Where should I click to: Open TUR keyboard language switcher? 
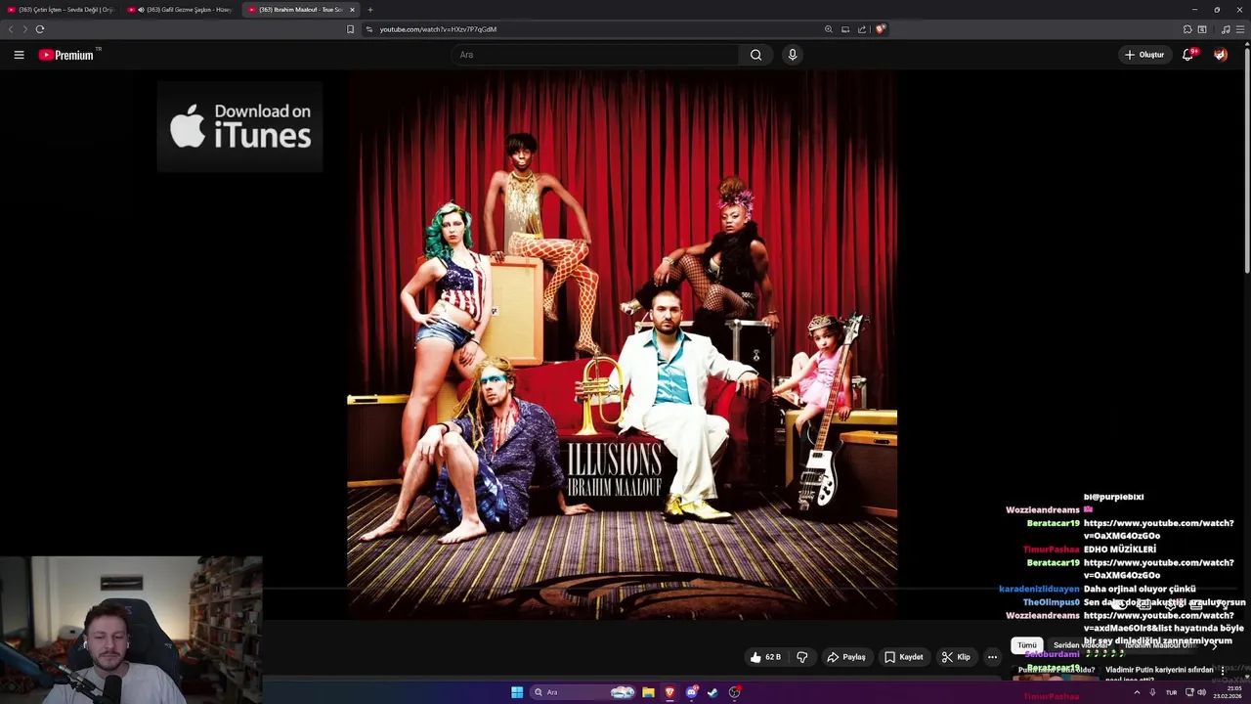click(x=1171, y=692)
